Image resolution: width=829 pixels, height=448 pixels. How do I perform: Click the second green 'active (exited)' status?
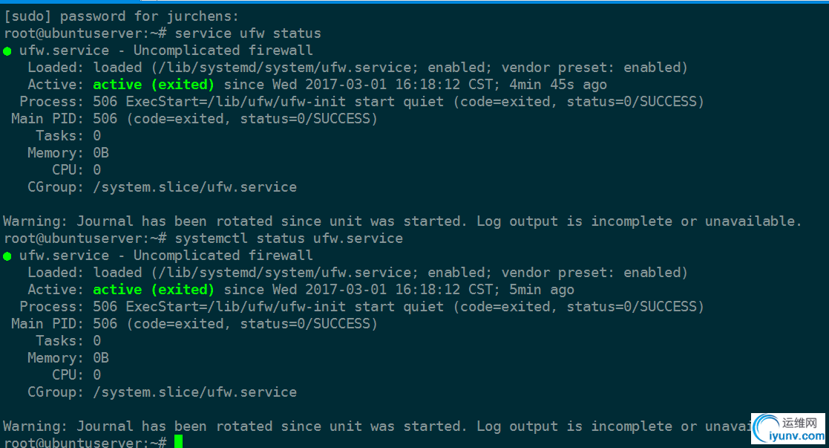tap(154, 290)
